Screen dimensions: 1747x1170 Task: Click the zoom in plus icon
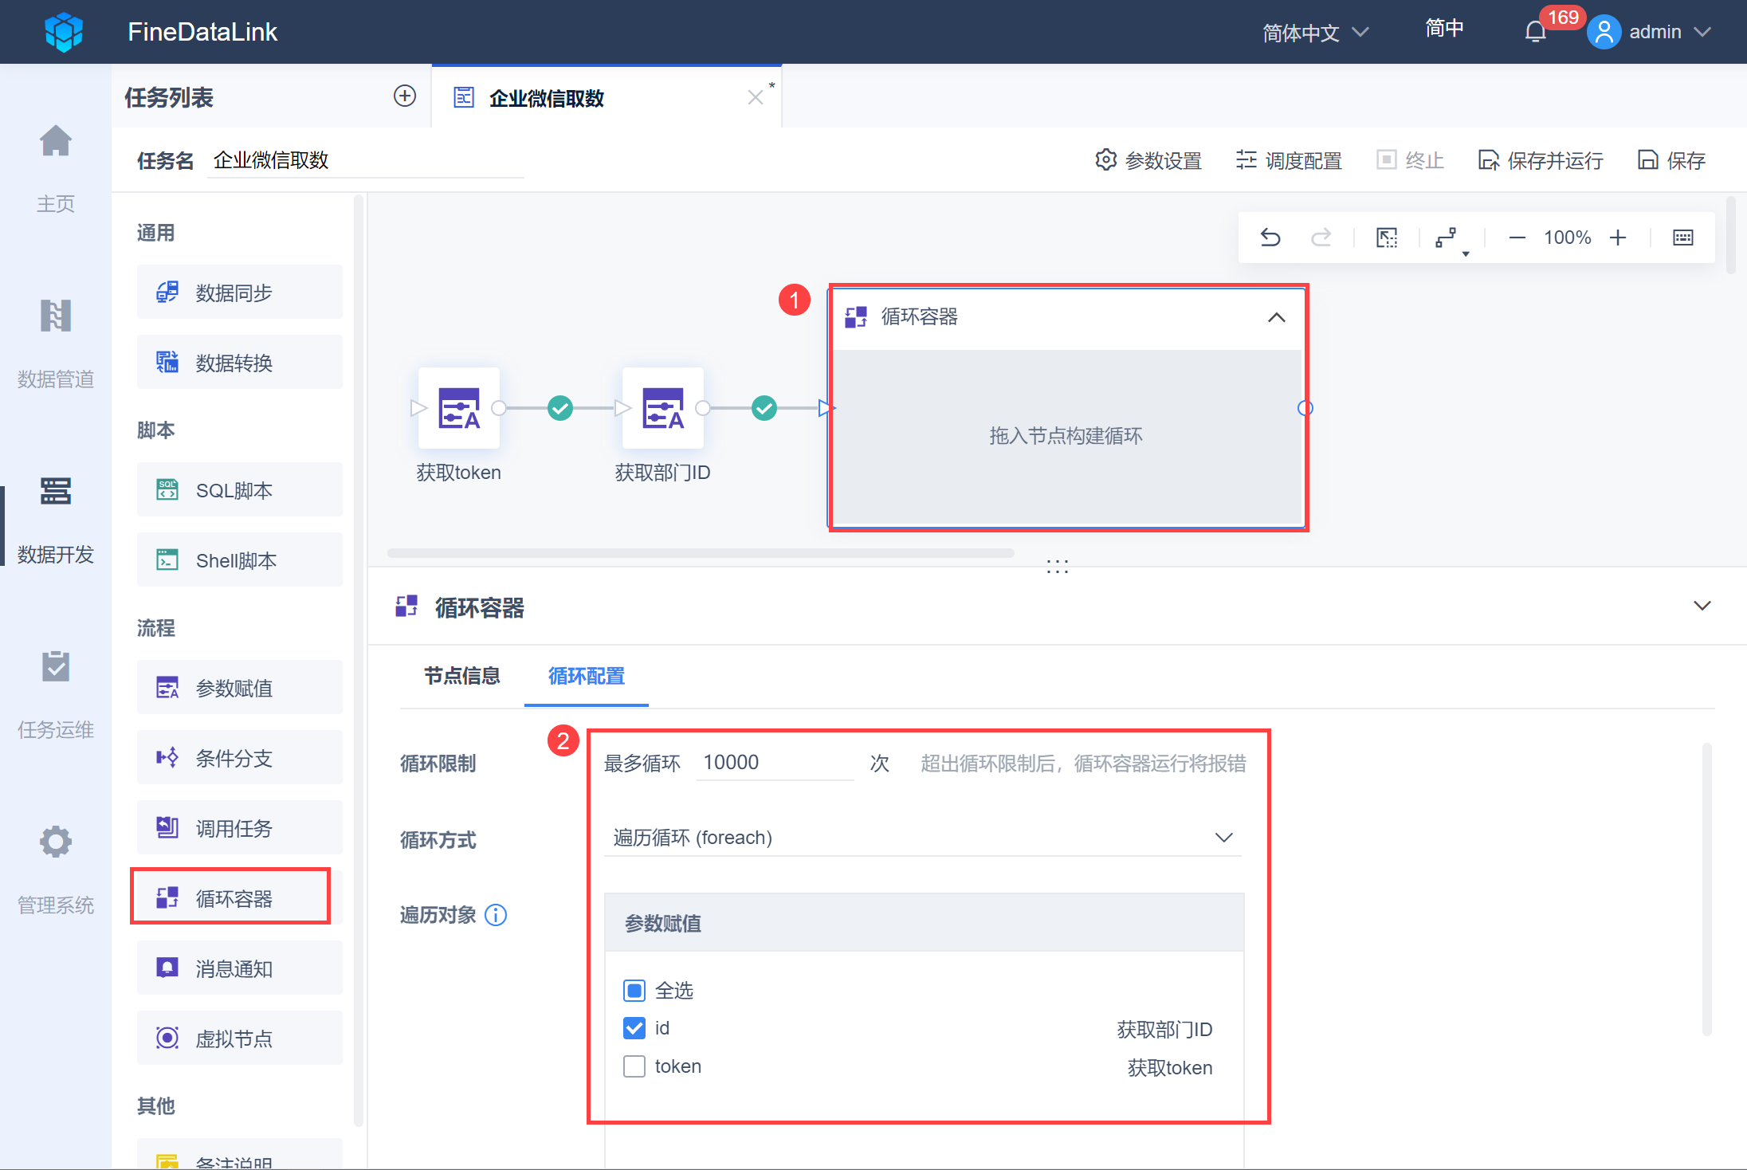[x=1618, y=238]
